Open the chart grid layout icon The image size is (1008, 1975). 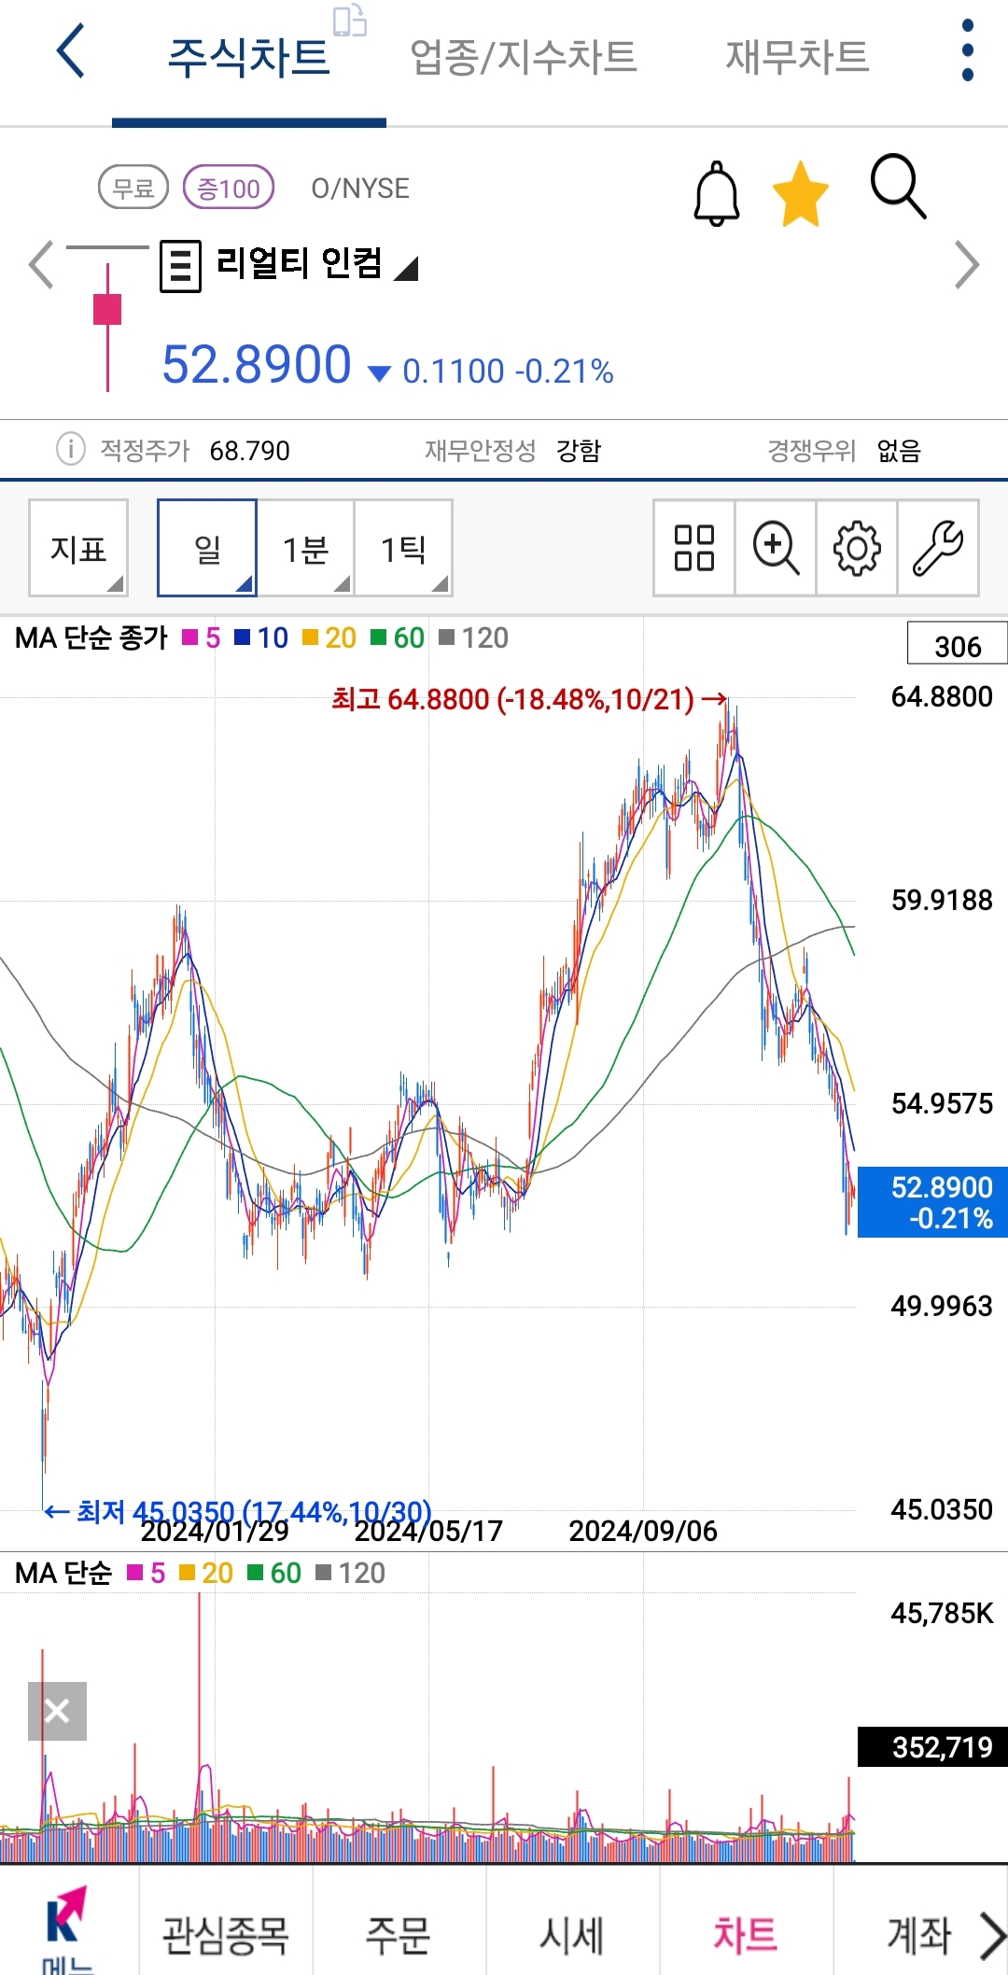[x=694, y=548]
